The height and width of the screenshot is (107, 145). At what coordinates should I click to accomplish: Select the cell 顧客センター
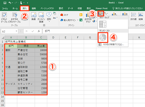coord(26,92)
